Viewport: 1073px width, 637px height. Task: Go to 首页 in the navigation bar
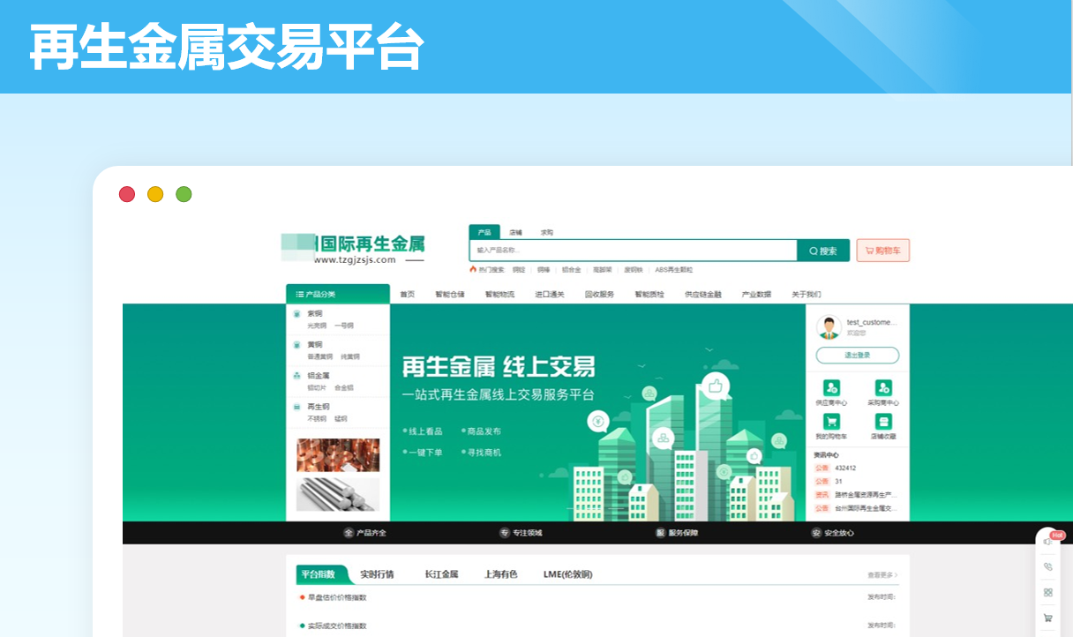tap(407, 295)
